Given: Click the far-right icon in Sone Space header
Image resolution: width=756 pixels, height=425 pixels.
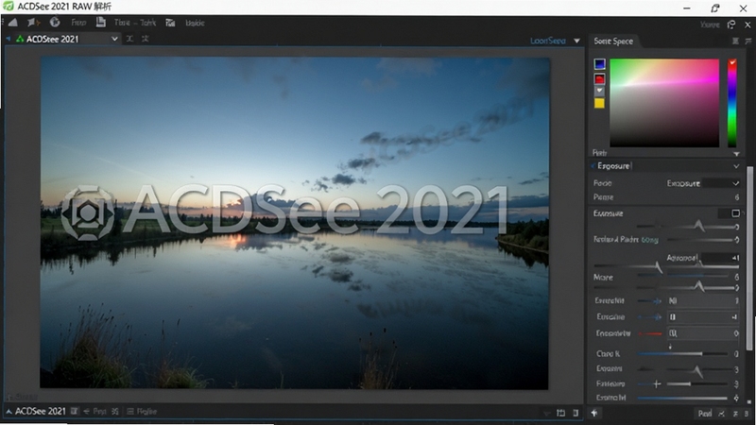Looking at the screenshot, I should 747,41.
